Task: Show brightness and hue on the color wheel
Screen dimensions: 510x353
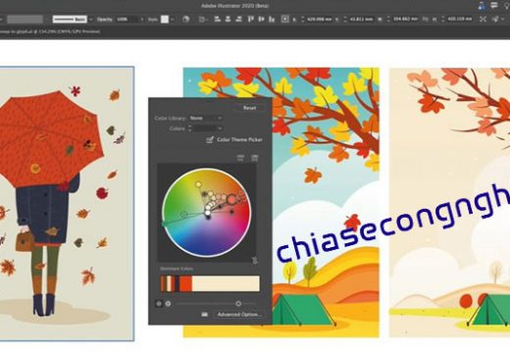Action: pyautogui.click(x=168, y=304)
